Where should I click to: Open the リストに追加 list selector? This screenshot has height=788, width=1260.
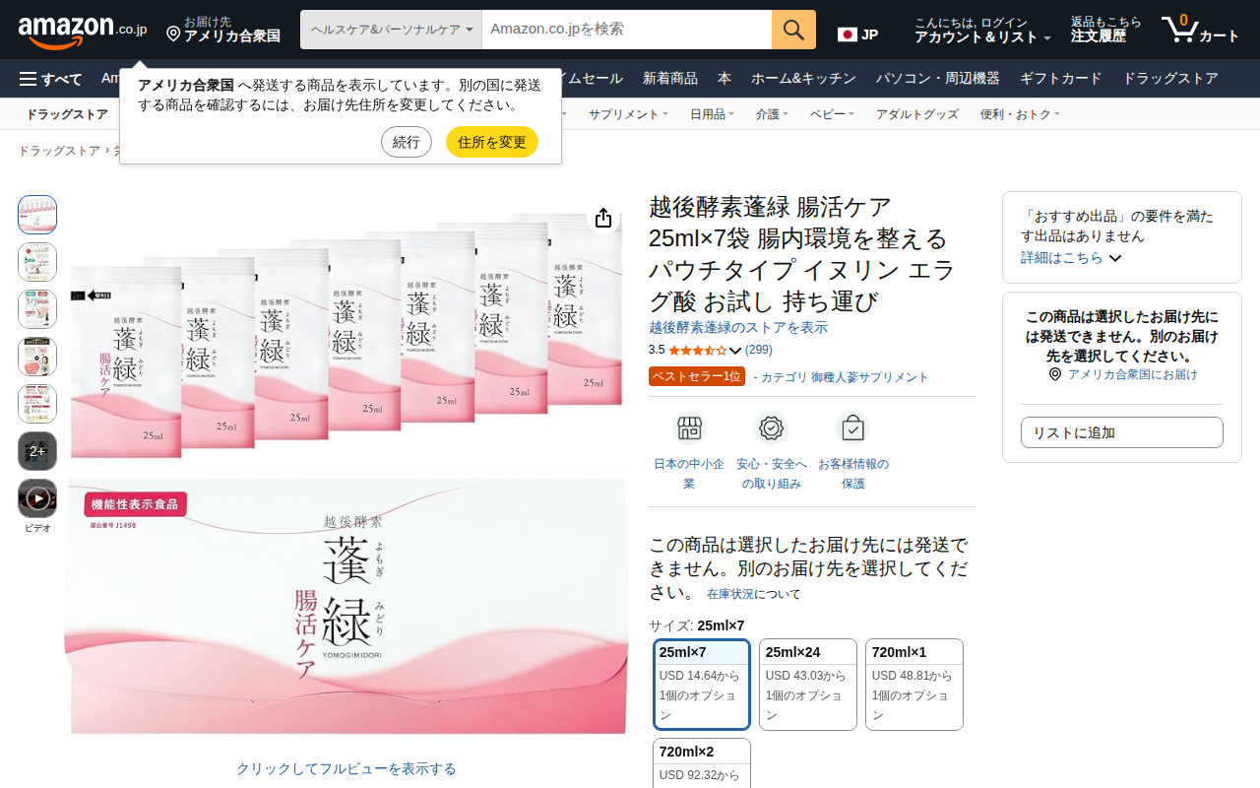pyautogui.click(x=1122, y=432)
